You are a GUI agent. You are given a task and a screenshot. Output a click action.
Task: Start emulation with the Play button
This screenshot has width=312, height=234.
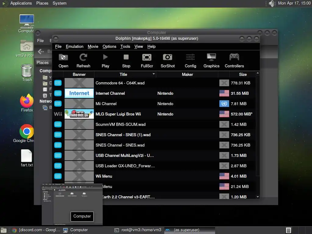[105, 61]
